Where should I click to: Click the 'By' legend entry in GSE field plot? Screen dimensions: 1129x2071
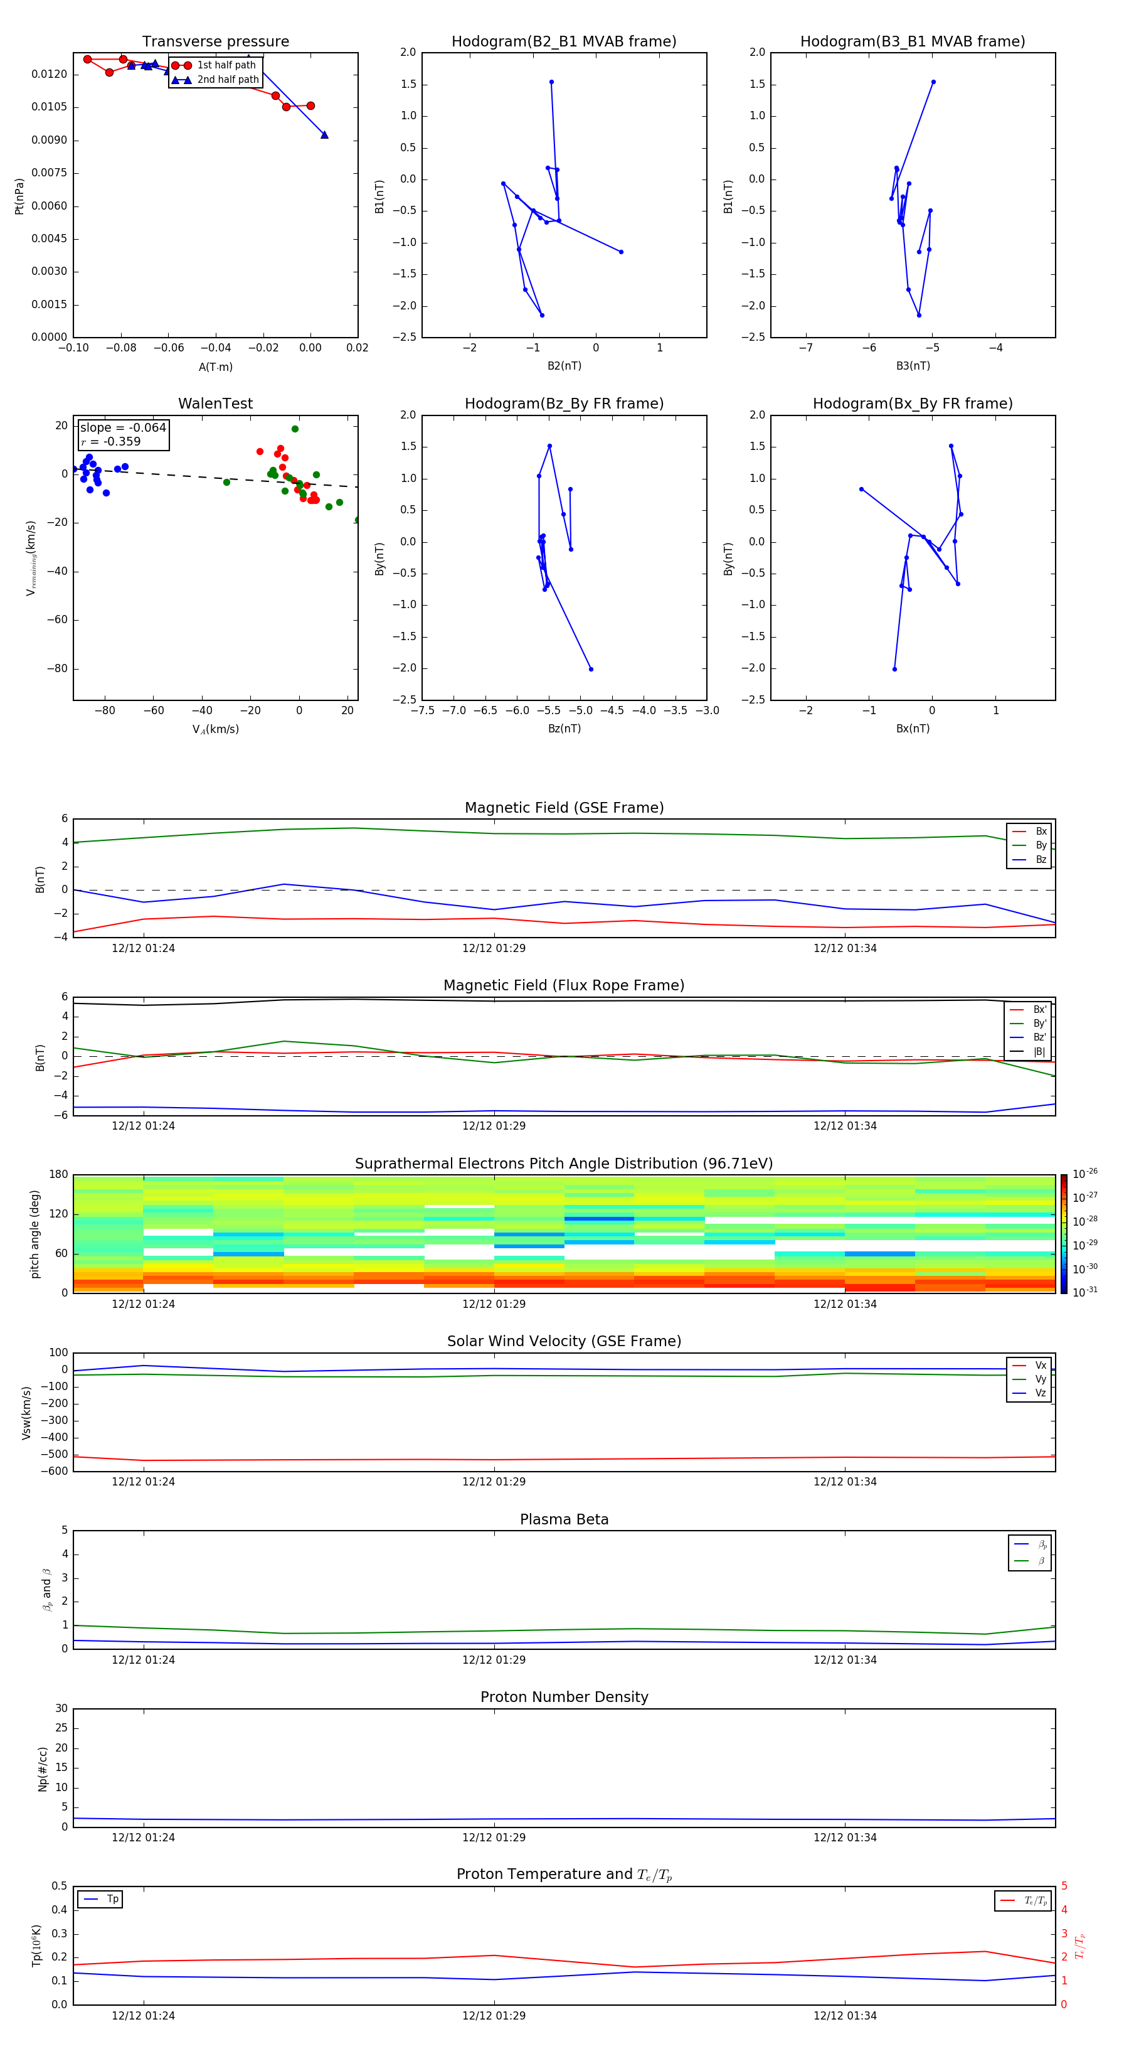tap(1029, 845)
